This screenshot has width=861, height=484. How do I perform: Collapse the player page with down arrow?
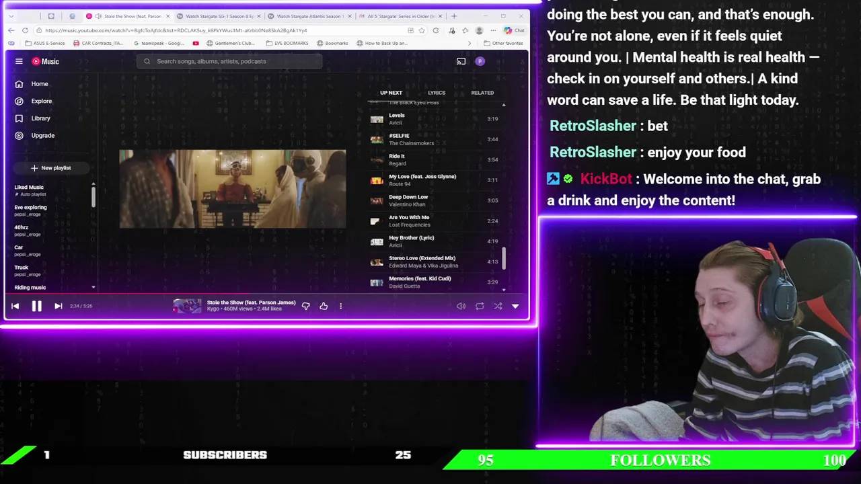[515, 306]
